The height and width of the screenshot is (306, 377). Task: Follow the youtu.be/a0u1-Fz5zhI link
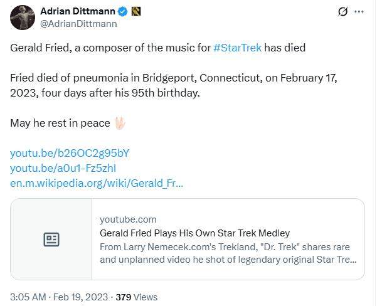pos(63,168)
